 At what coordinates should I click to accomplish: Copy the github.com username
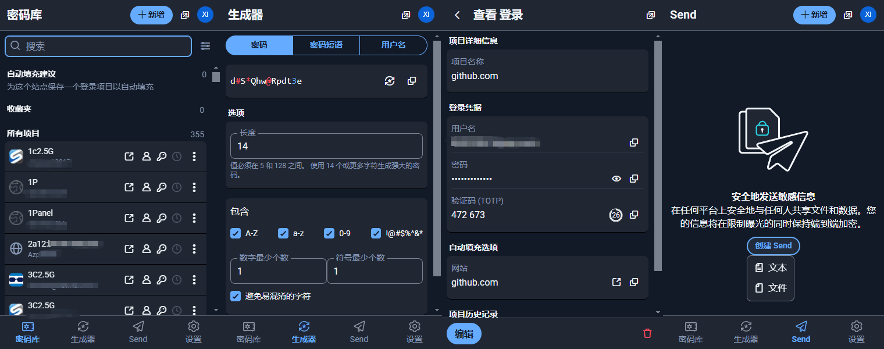tap(634, 143)
